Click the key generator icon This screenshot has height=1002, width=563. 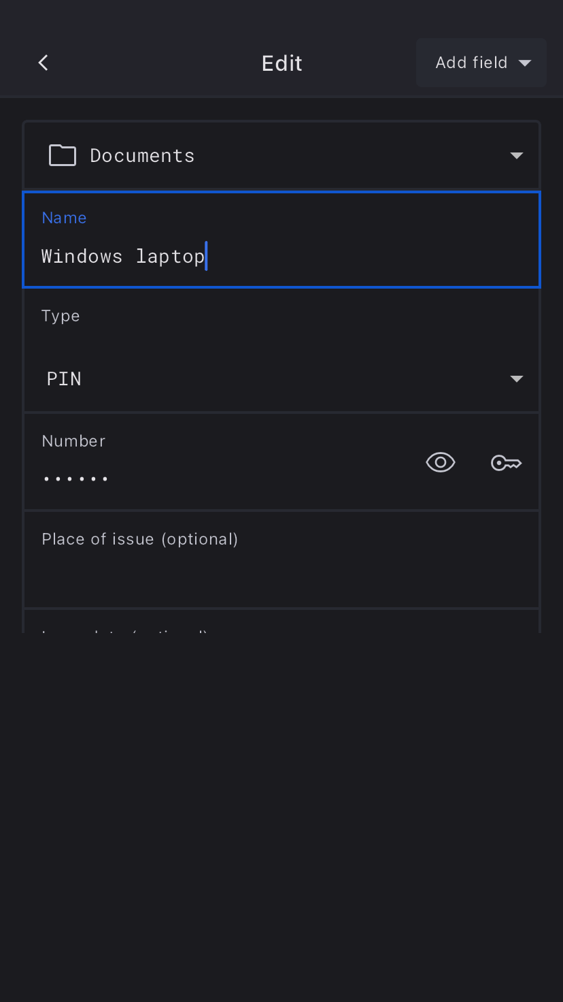click(506, 464)
